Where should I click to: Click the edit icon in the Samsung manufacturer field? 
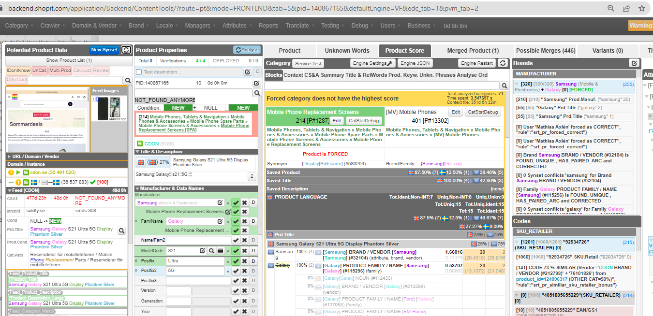[220, 203]
